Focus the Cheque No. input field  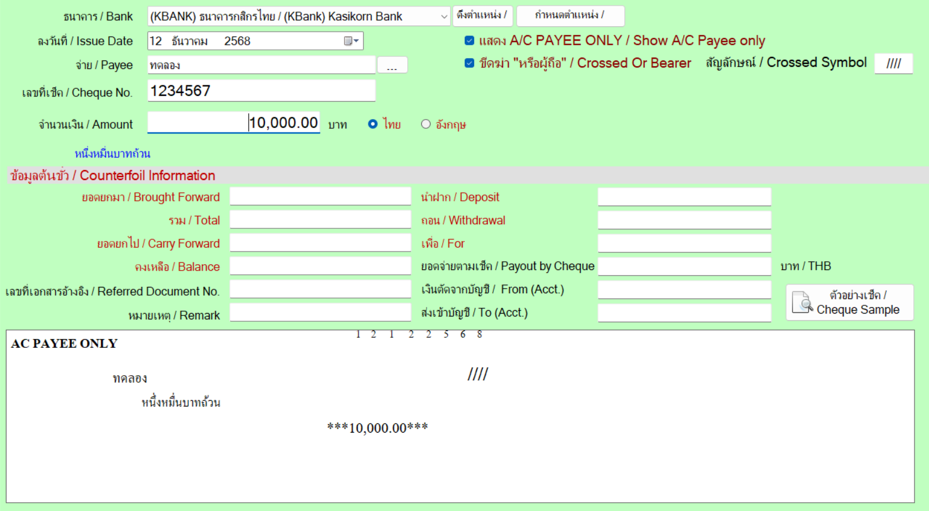[261, 91]
